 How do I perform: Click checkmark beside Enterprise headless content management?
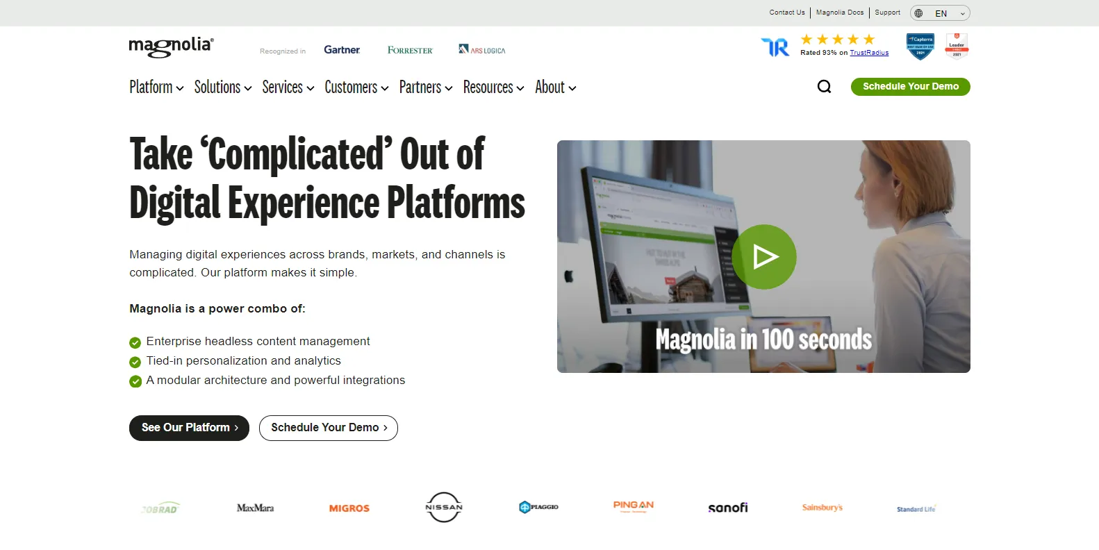(135, 342)
